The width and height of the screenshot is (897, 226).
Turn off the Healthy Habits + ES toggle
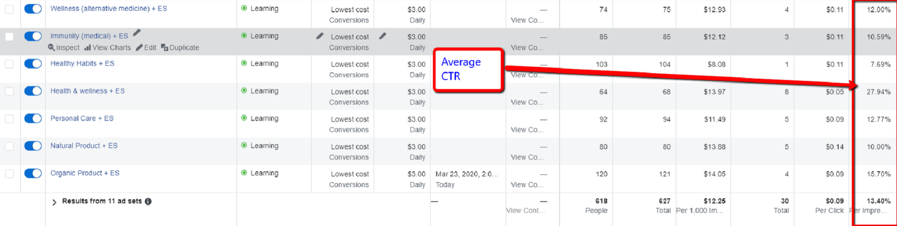tap(33, 64)
